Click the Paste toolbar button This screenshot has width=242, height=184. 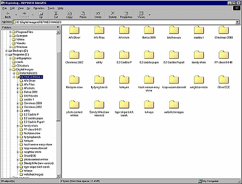(x=83, y=15)
